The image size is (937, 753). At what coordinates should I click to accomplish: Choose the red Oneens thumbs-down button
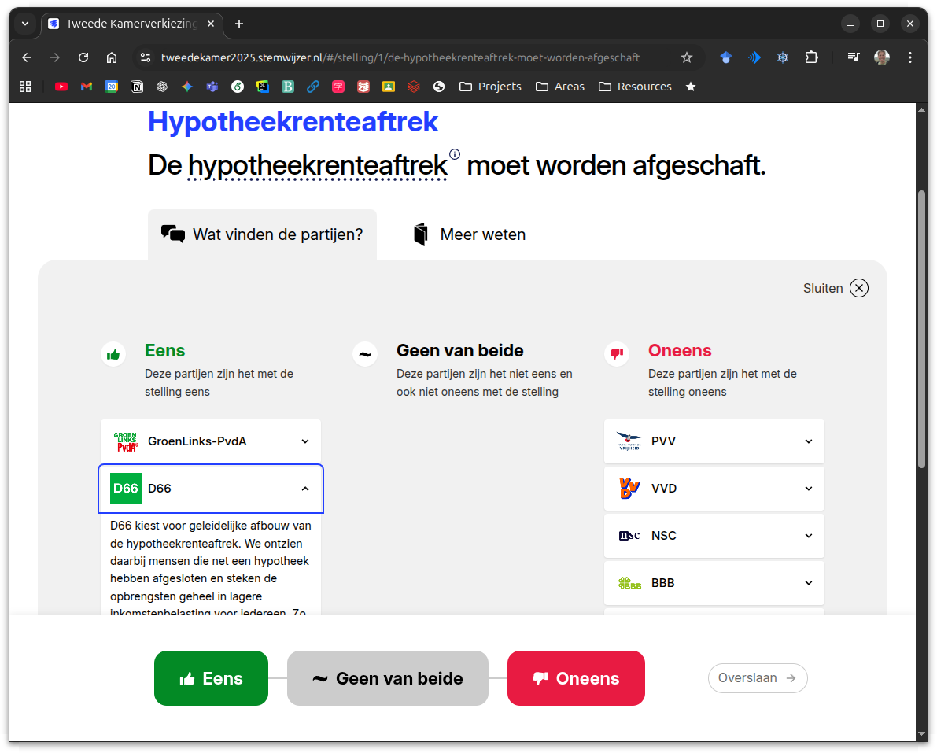576,678
